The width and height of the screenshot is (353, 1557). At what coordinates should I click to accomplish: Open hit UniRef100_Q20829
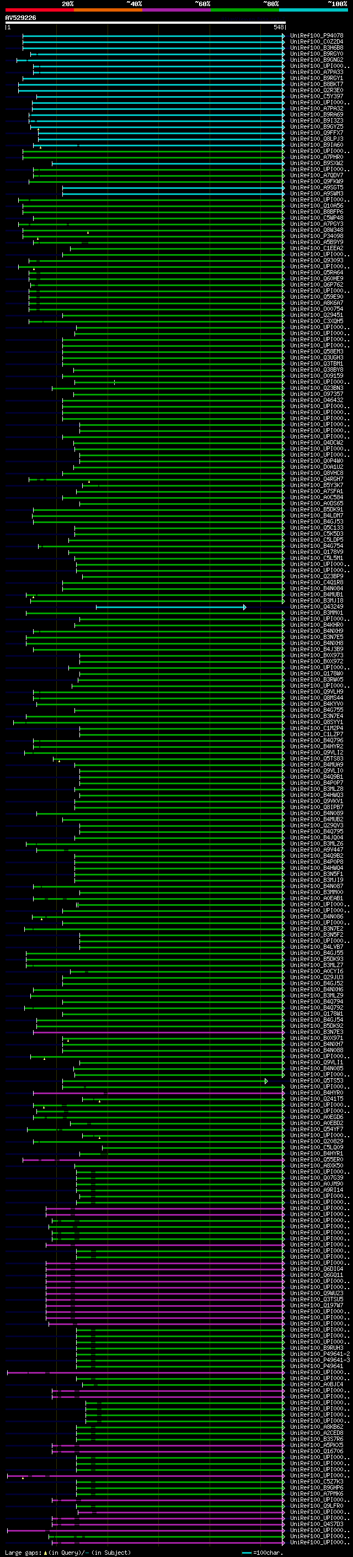317,1141
